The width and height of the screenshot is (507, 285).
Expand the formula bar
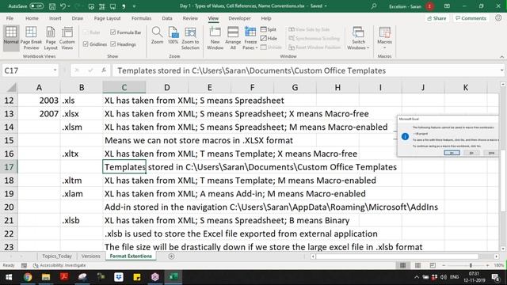click(x=501, y=70)
